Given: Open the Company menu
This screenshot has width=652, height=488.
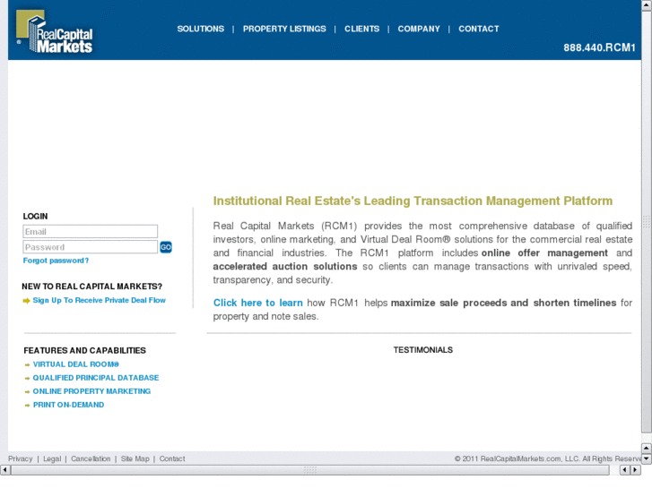Looking at the screenshot, I should click(x=419, y=29).
